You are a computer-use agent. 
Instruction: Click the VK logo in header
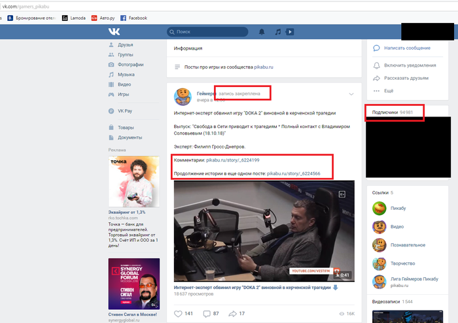[114, 31]
